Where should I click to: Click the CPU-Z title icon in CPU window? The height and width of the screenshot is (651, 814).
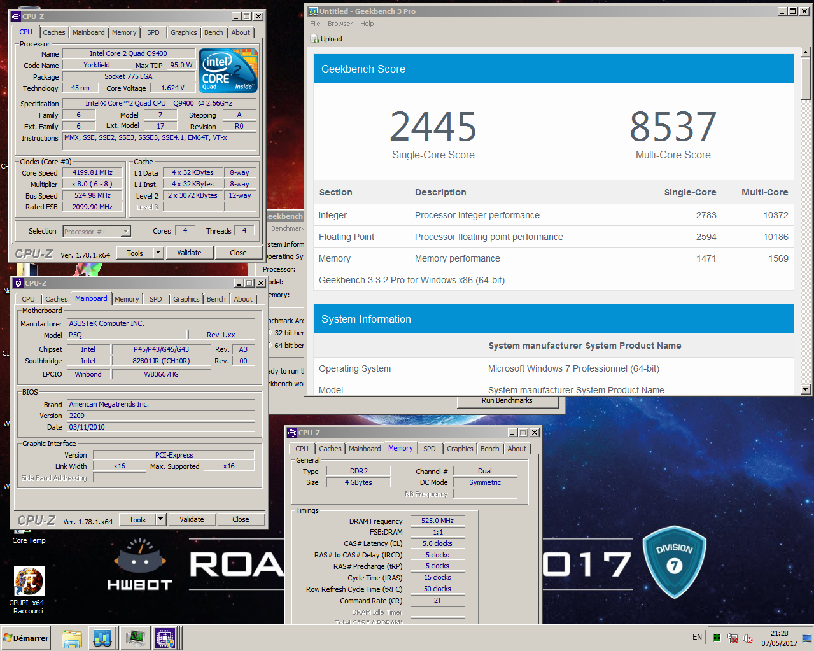click(x=17, y=17)
